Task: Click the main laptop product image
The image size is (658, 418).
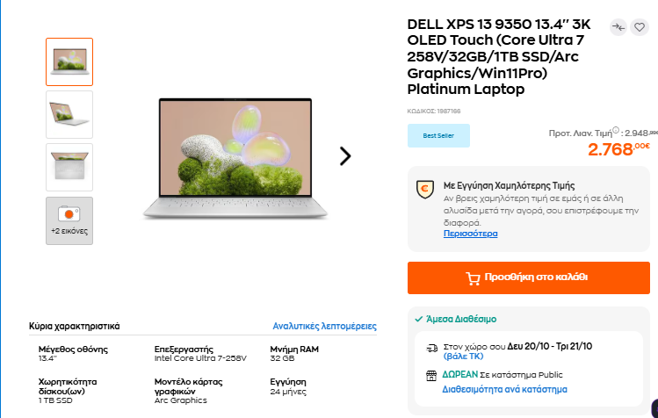Action: 235,158
